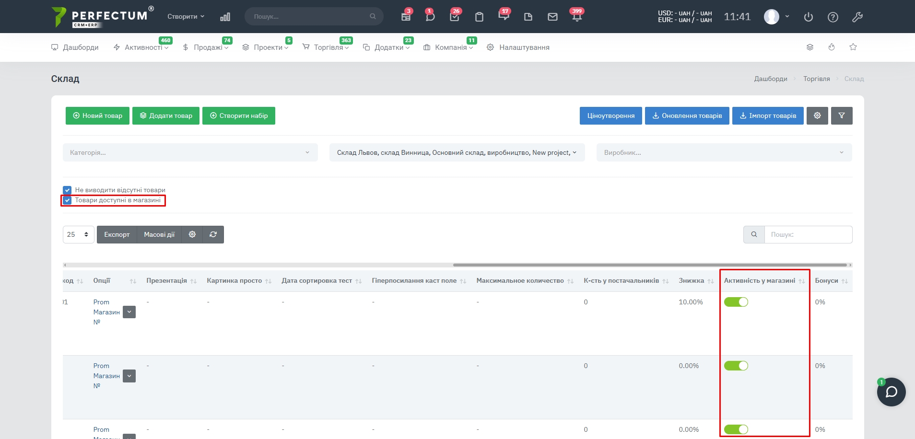
Task: Click the power logout icon
Action: [x=809, y=17]
